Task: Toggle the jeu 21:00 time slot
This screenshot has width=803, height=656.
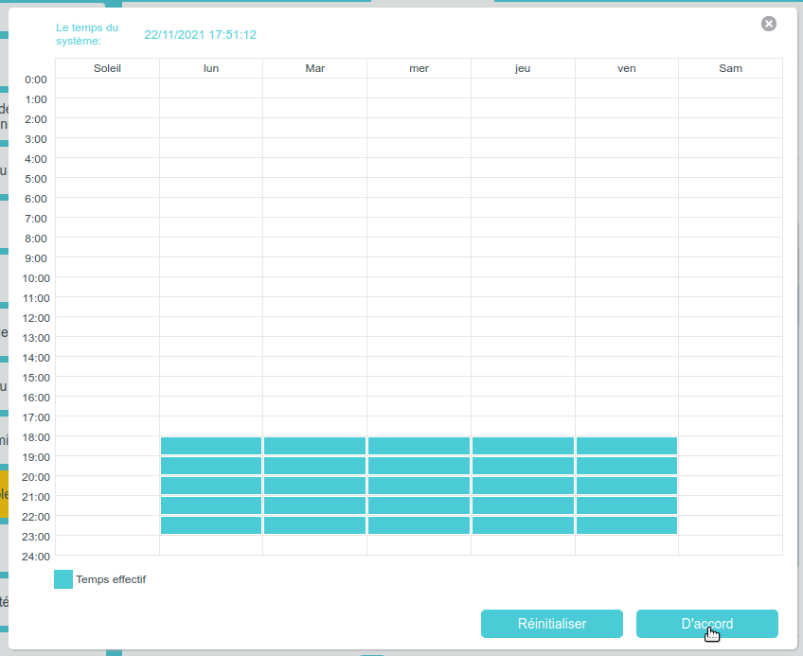Action: (523, 505)
